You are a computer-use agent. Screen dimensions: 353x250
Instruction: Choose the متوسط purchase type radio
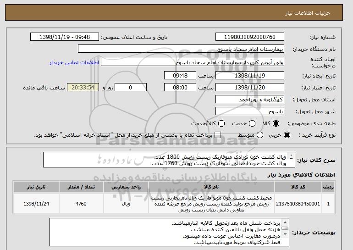(x=260, y=135)
